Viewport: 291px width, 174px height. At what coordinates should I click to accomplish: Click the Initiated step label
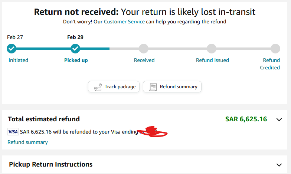click(x=19, y=60)
